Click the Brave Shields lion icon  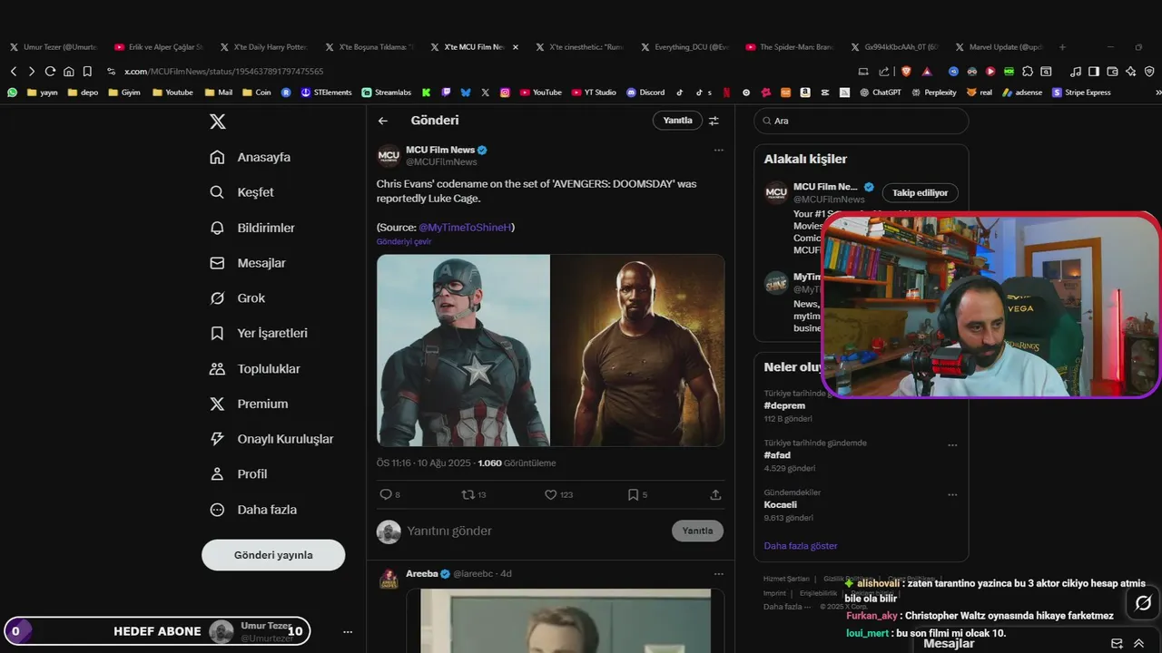point(905,71)
